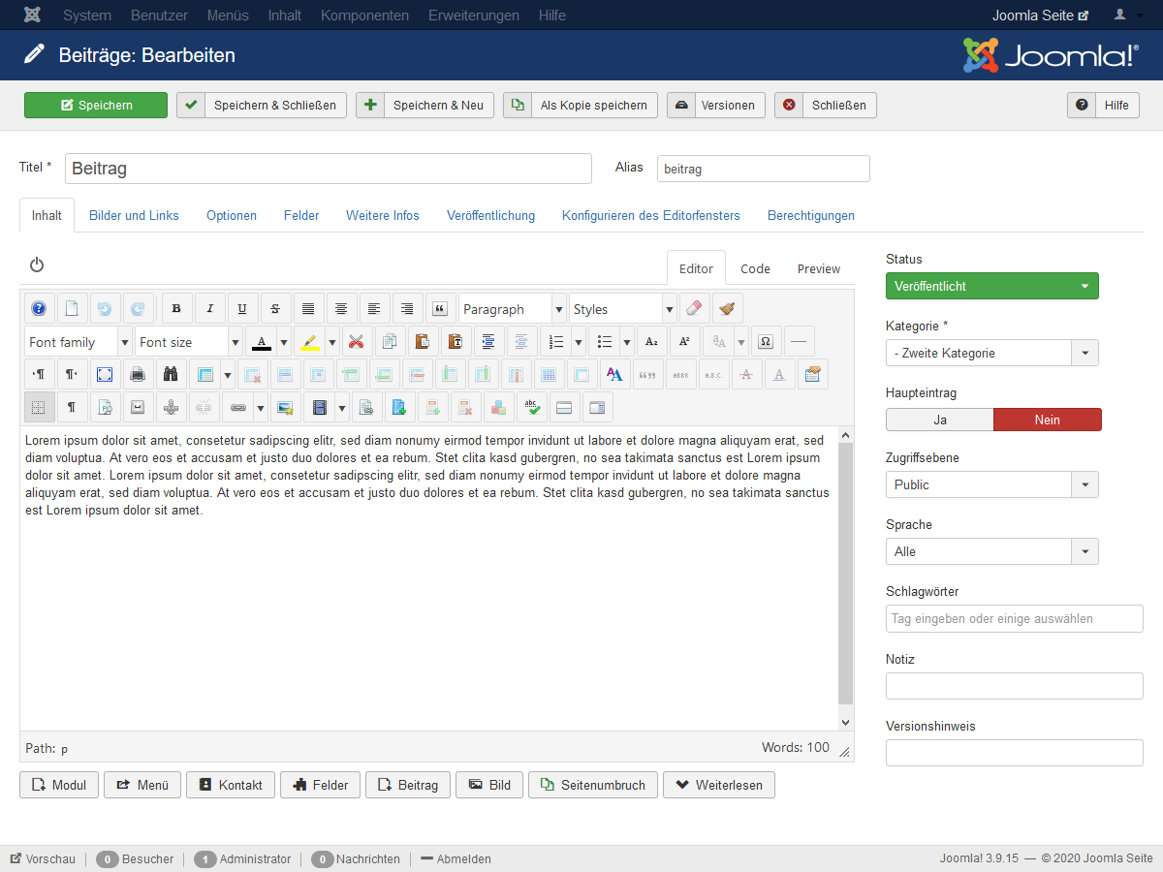Toggle the editor on/off power icon

pos(37,265)
